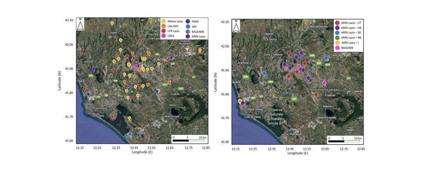
Task: Click the pink BAQUNIN Tor Vergata marker
Action: point(324,83)
